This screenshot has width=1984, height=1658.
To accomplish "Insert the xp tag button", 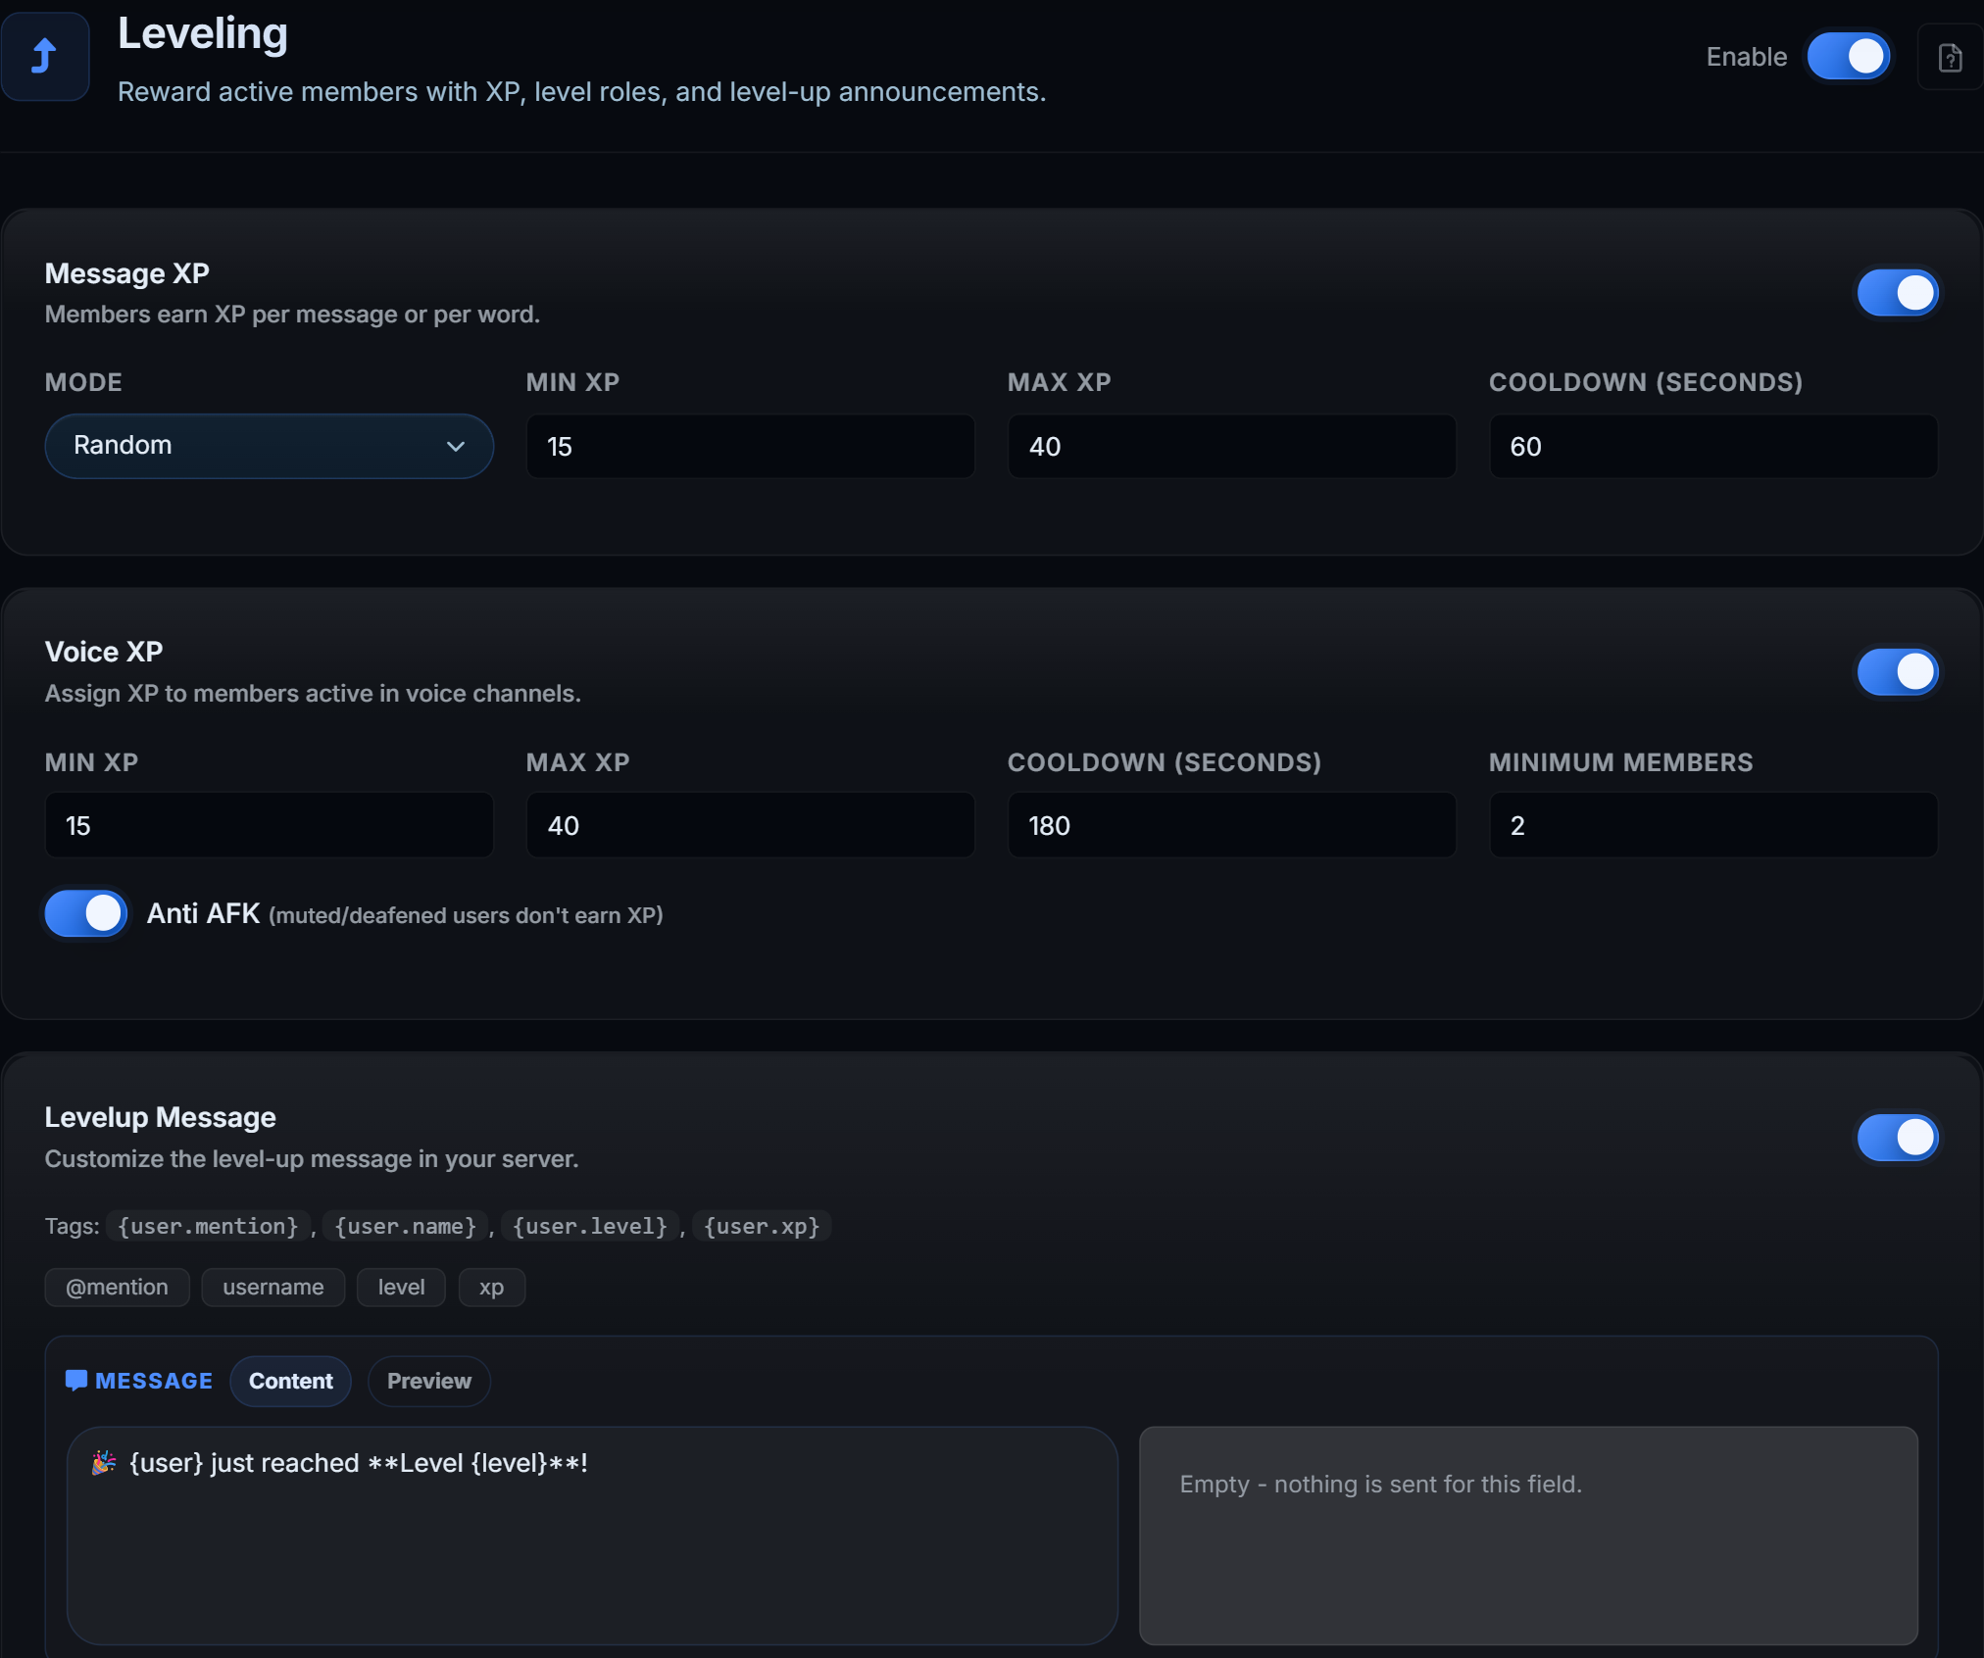I will click(x=492, y=1288).
